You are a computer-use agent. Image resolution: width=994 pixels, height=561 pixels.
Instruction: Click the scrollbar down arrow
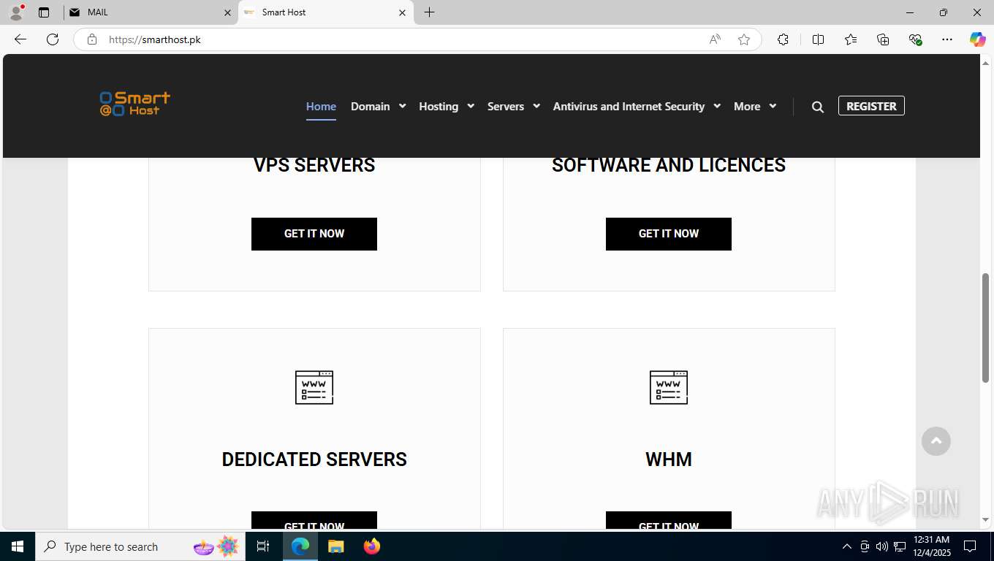pyautogui.click(x=985, y=520)
